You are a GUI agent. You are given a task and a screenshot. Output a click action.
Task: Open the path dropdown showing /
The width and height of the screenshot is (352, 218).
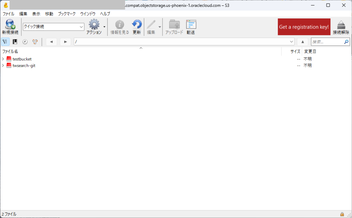291,42
